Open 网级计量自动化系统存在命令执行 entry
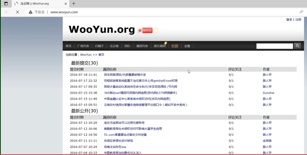 (140, 86)
